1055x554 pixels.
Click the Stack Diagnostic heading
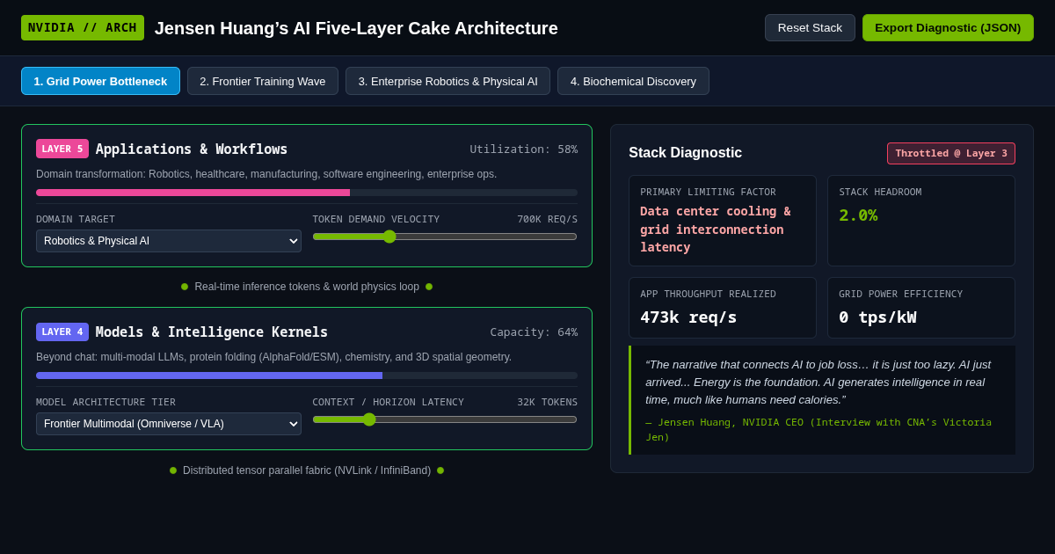pos(686,153)
